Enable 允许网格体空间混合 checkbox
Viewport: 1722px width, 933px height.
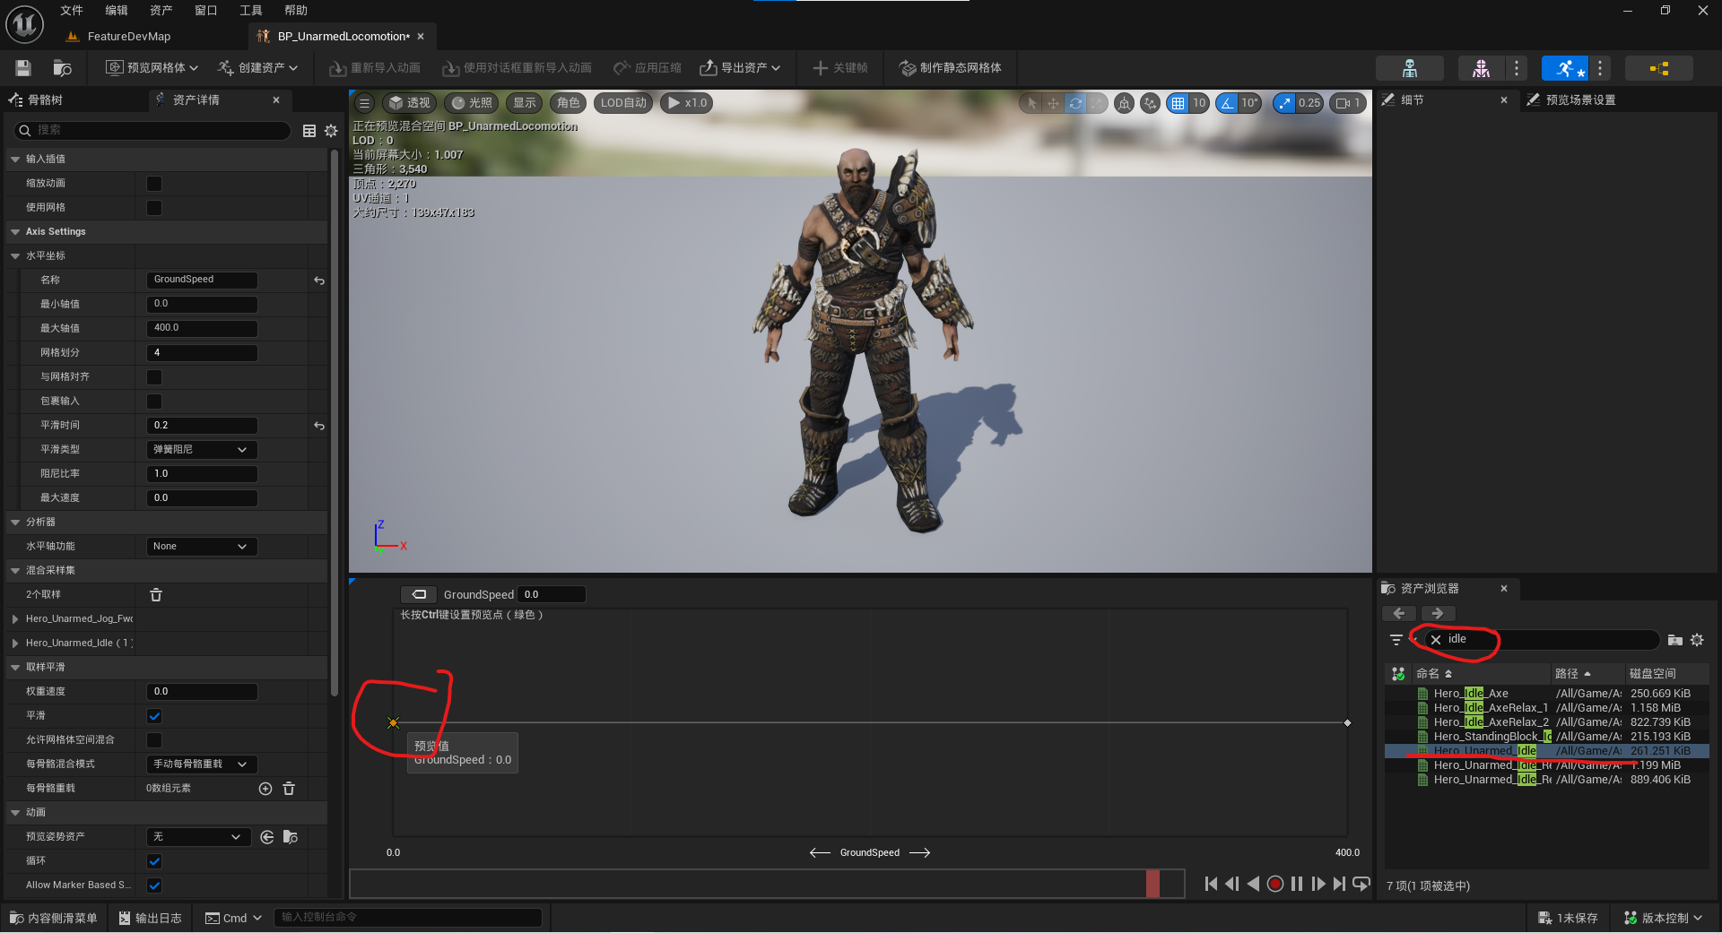coord(154,740)
